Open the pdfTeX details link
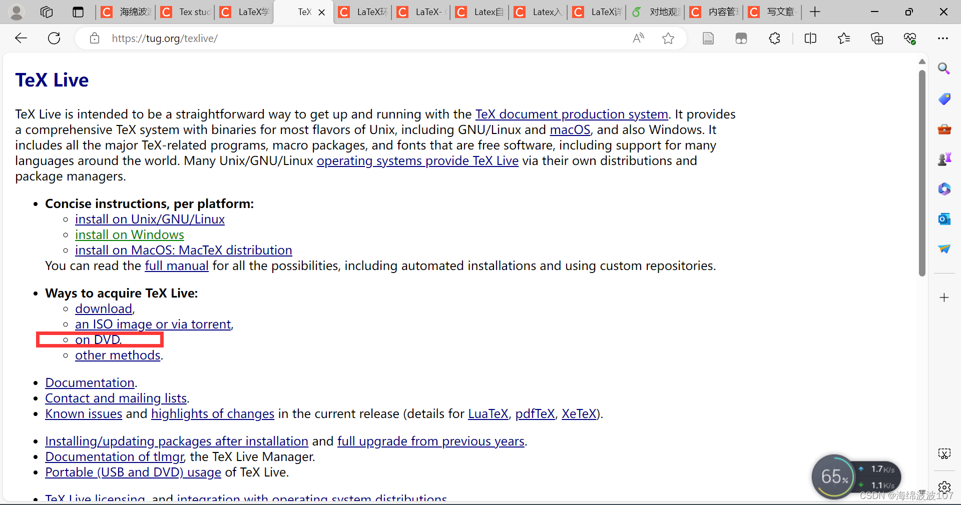The height and width of the screenshot is (505, 961). click(x=535, y=413)
